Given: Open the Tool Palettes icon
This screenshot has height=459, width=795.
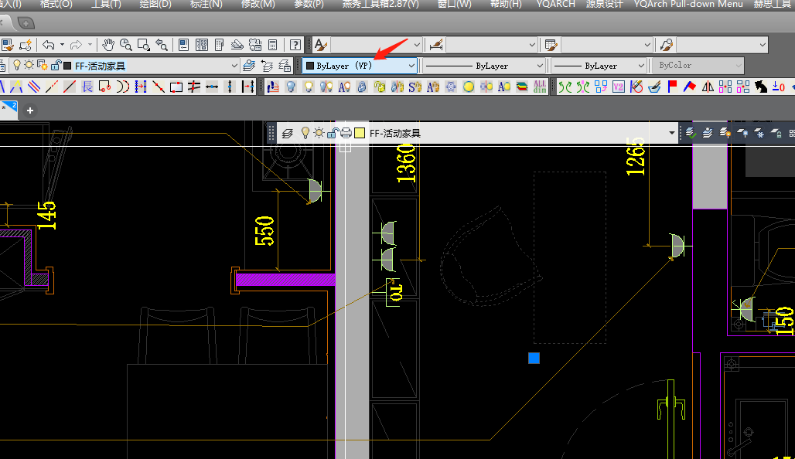Looking at the screenshot, I should pos(219,45).
